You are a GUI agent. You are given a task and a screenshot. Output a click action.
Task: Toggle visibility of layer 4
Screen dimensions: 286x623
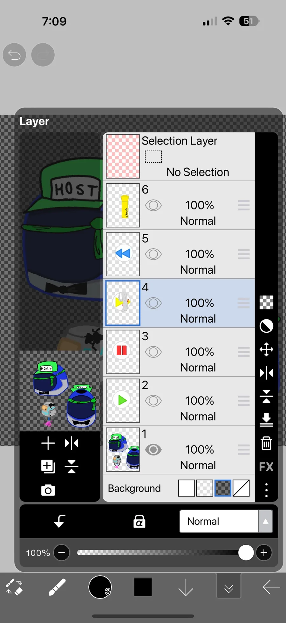point(153,303)
